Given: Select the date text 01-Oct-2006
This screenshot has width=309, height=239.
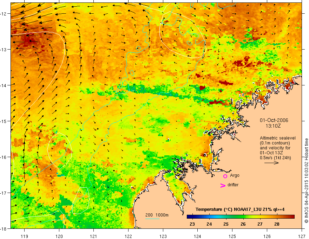Looking at the screenshot, I should pyautogui.click(x=274, y=120).
